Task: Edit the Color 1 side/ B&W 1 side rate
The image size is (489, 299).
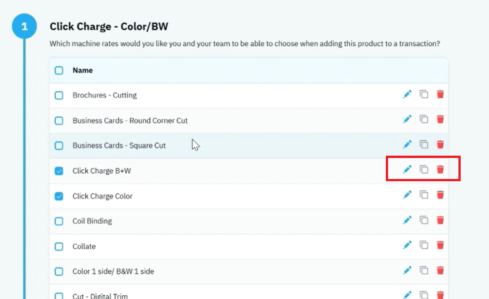Action: [407, 270]
